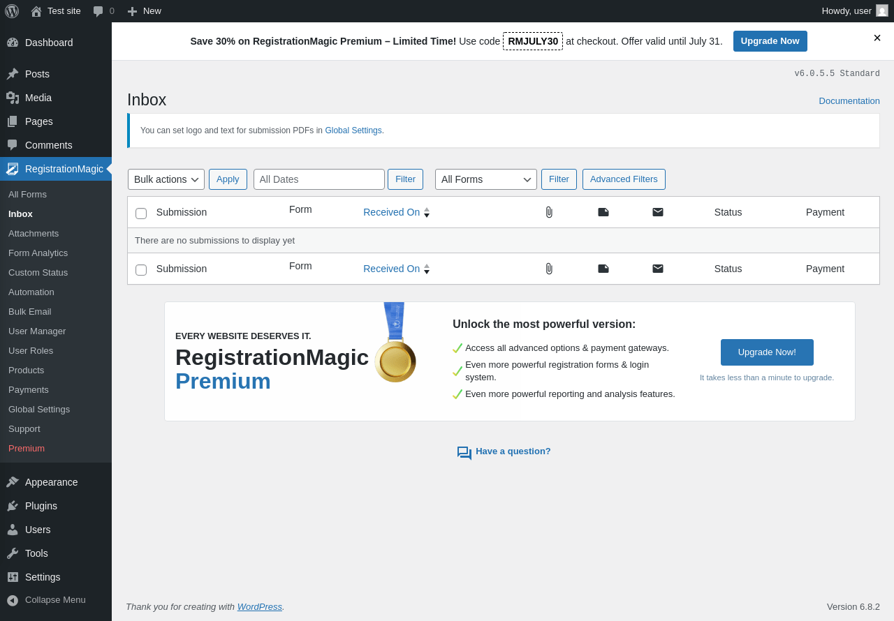The image size is (894, 621).
Task: Click the paperclip icon in bottom table footer row
Action: point(549,269)
